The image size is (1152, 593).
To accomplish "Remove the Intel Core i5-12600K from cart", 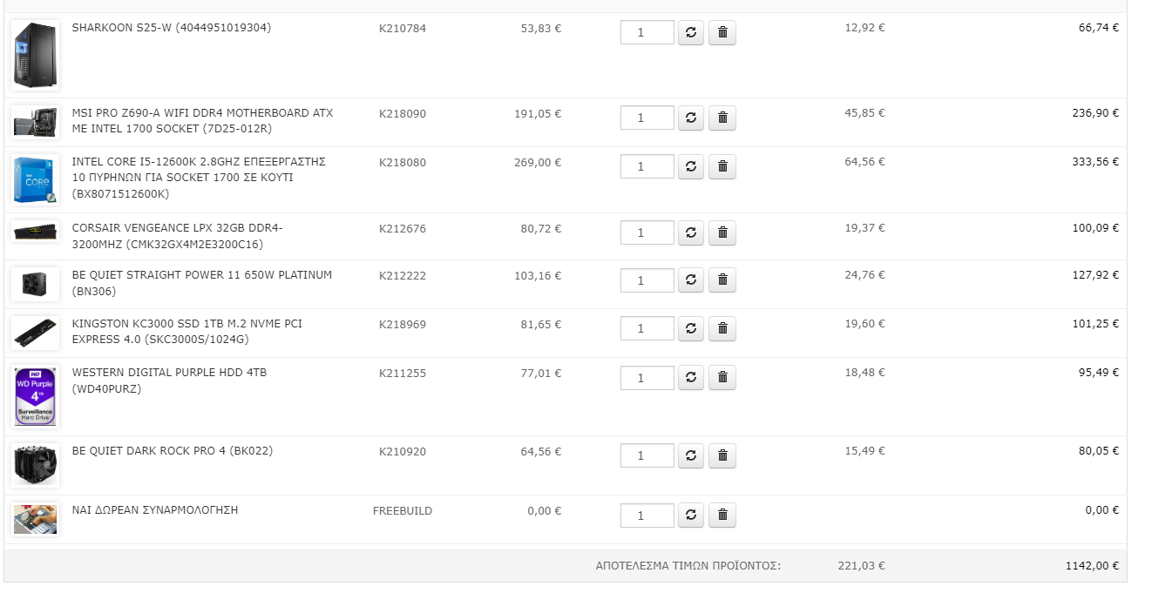I will 722,166.
